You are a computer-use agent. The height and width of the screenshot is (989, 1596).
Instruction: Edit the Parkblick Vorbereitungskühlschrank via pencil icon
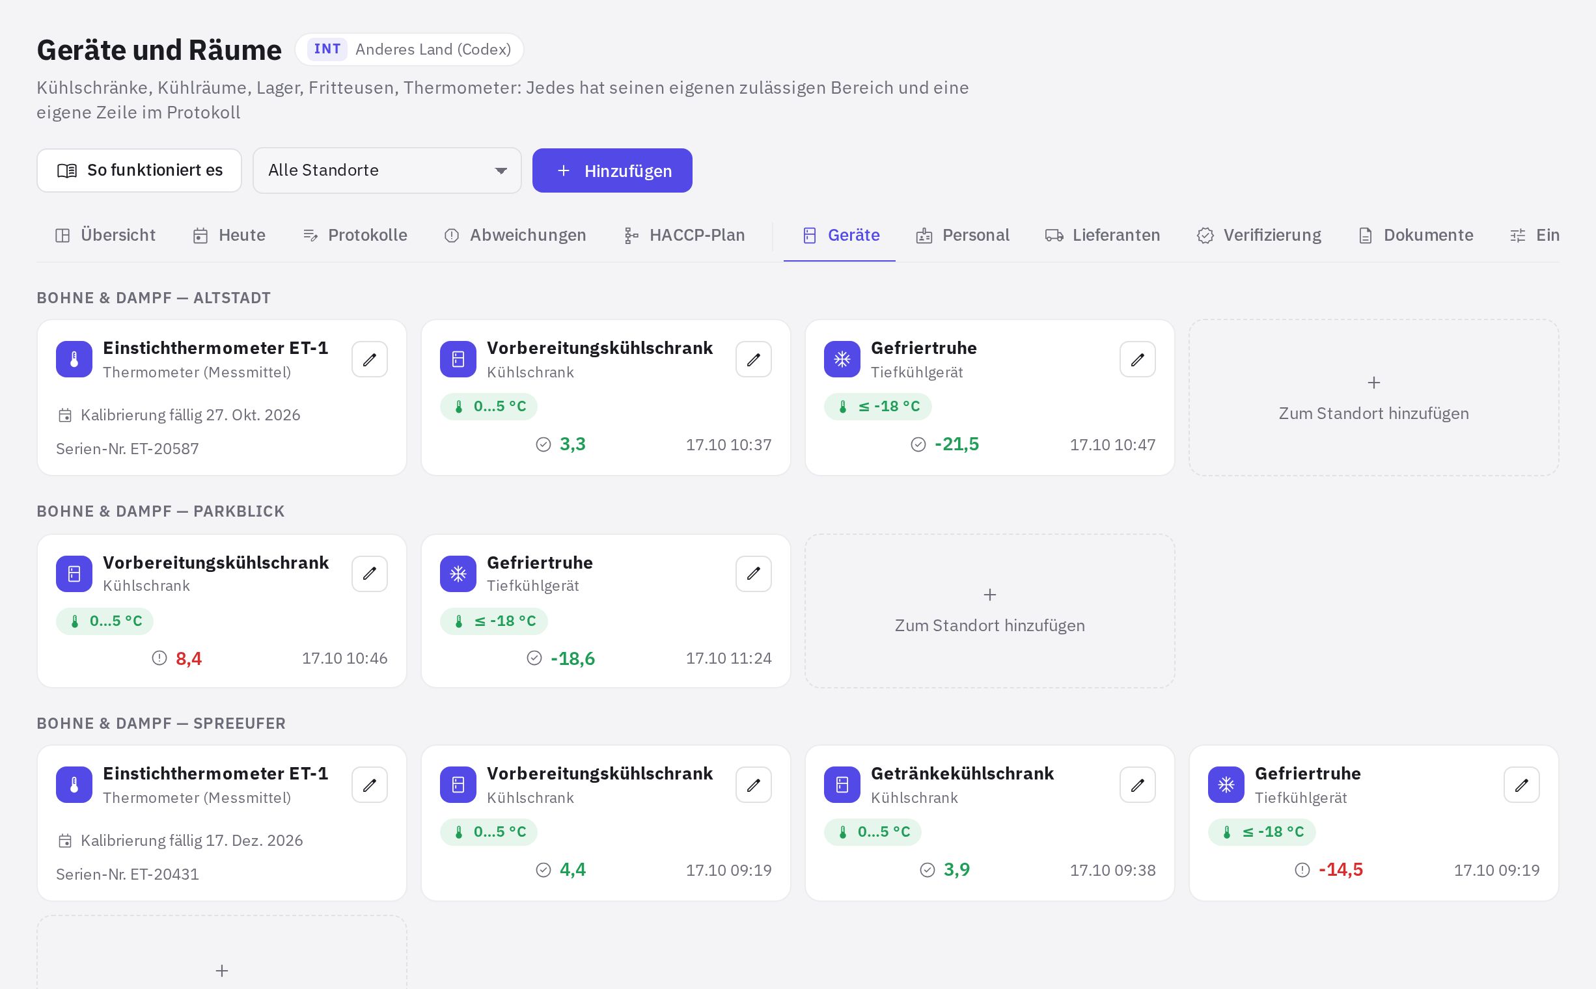click(370, 574)
